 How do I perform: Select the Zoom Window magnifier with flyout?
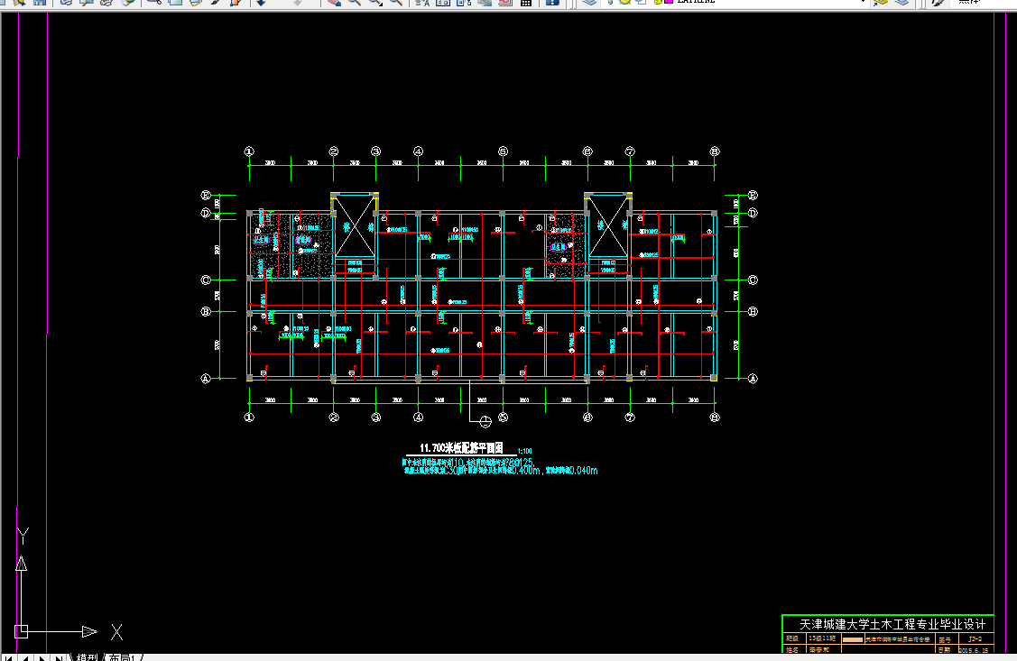point(375,3)
